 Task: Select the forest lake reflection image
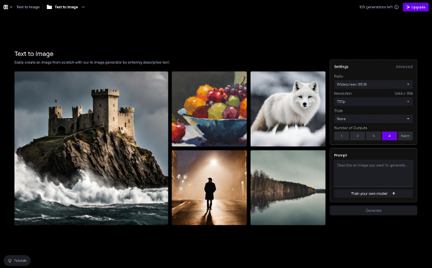click(288, 187)
